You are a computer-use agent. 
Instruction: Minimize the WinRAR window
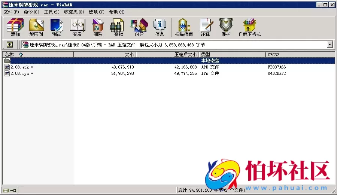coord(319,4)
